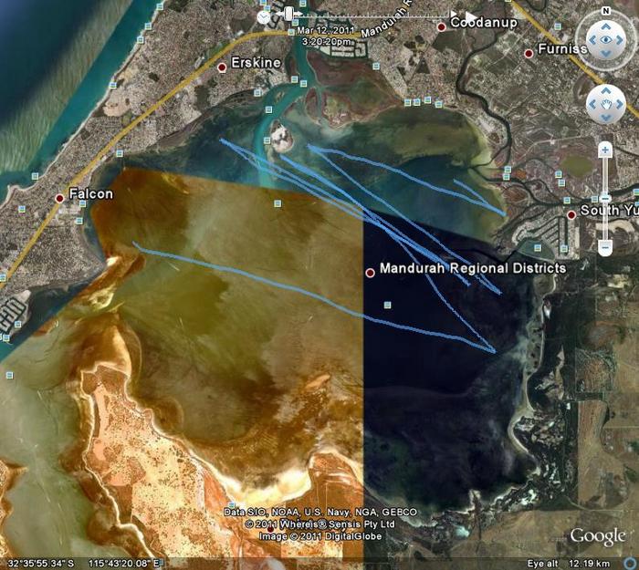This screenshot has height=570, width=639.
Task: Click the zoom slider handle
Action: [605, 198]
